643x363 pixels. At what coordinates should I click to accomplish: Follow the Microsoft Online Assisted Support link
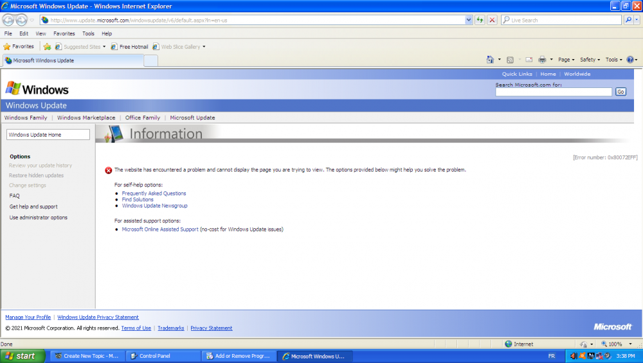coord(160,229)
